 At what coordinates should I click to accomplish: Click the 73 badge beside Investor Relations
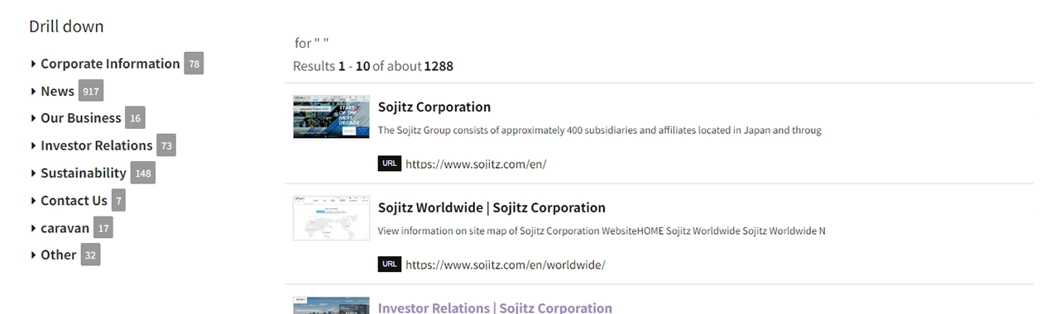(166, 146)
